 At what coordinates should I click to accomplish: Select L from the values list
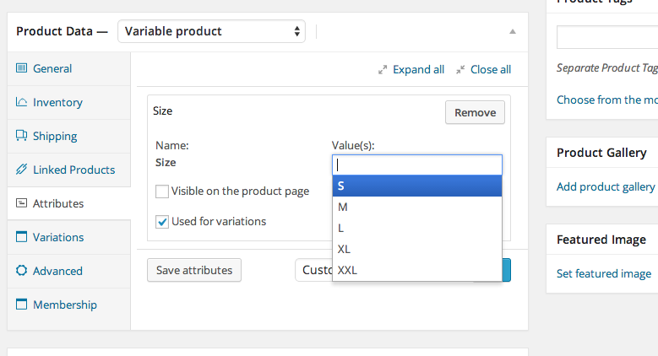417,228
